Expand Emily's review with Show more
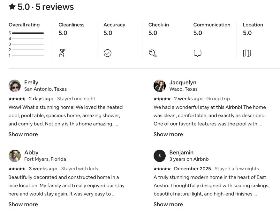Viewport: 280px width, 213px height. 23,134
